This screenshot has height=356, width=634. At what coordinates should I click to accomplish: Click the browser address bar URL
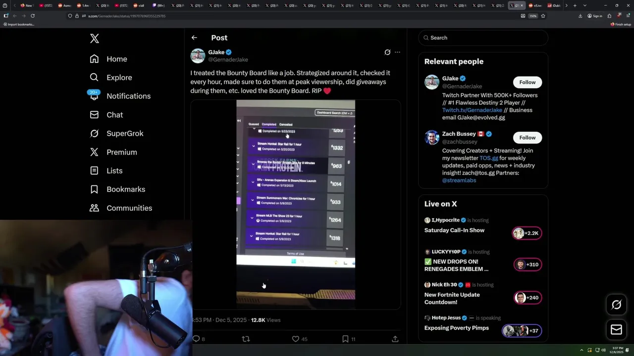(x=126, y=16)
